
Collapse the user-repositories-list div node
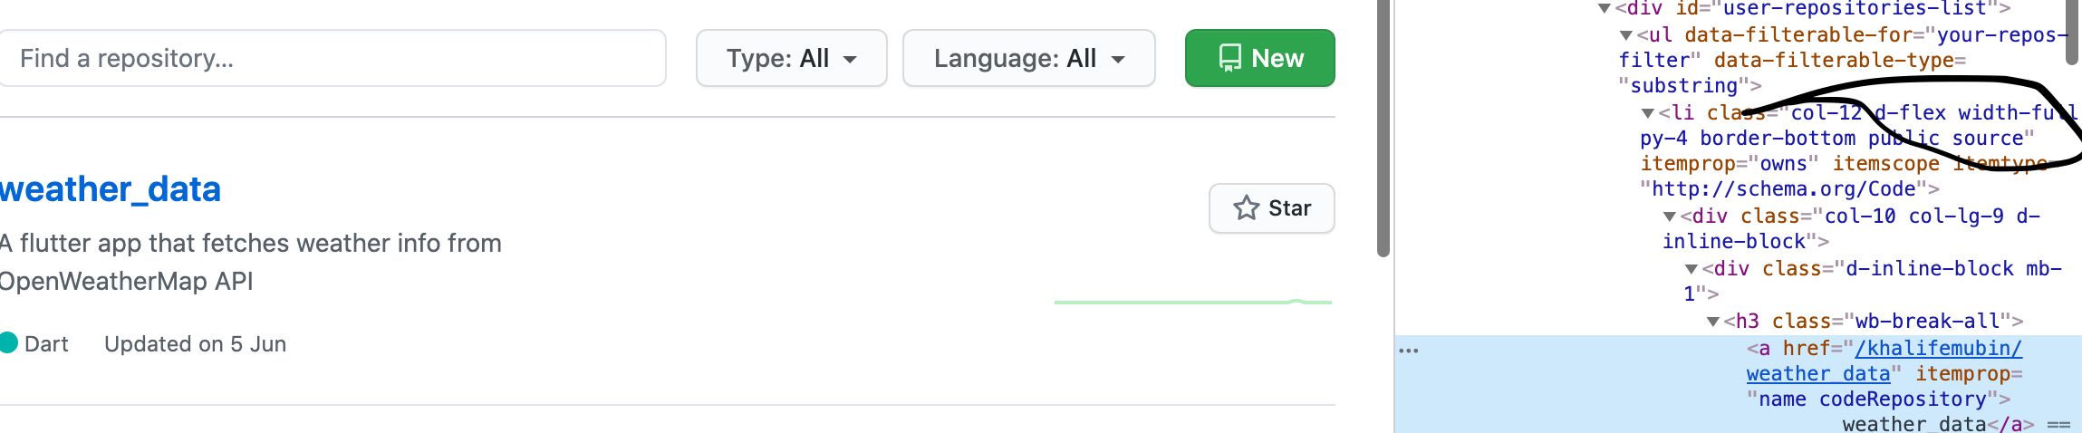[x=1605, y=9]
